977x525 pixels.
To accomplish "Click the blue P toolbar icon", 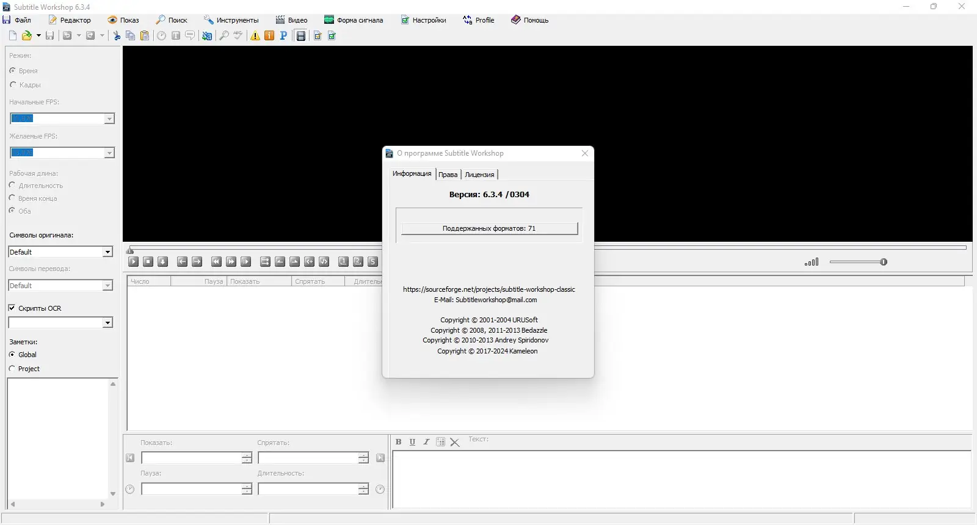I will [x=283, y=36].
